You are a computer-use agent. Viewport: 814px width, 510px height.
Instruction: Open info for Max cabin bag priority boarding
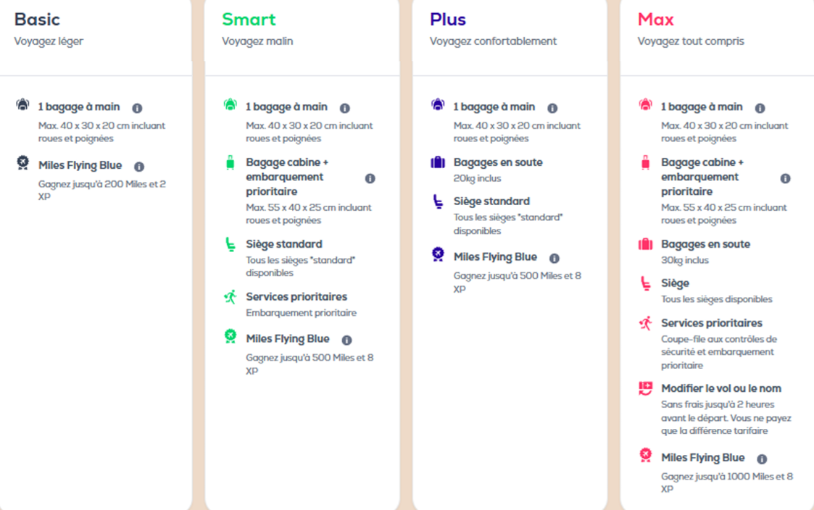tap(785, 178)
